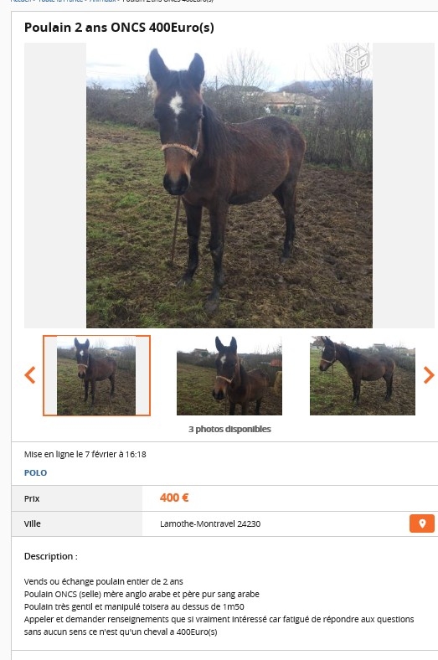Click the 'Prix' row label
This screenshot has width=438, height=660.
click(32, 498)
